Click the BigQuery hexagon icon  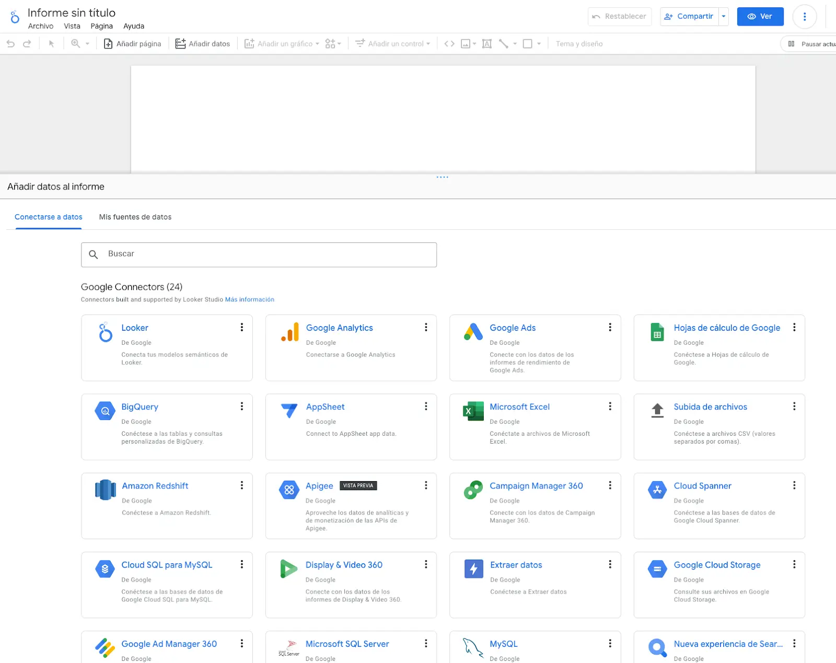(105, 411)
